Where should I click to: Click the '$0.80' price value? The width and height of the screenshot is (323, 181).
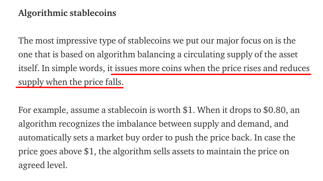[x=274, y=110]
